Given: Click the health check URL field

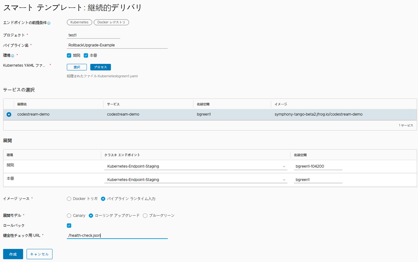Looking at the screenshot, I should point(117,235).
